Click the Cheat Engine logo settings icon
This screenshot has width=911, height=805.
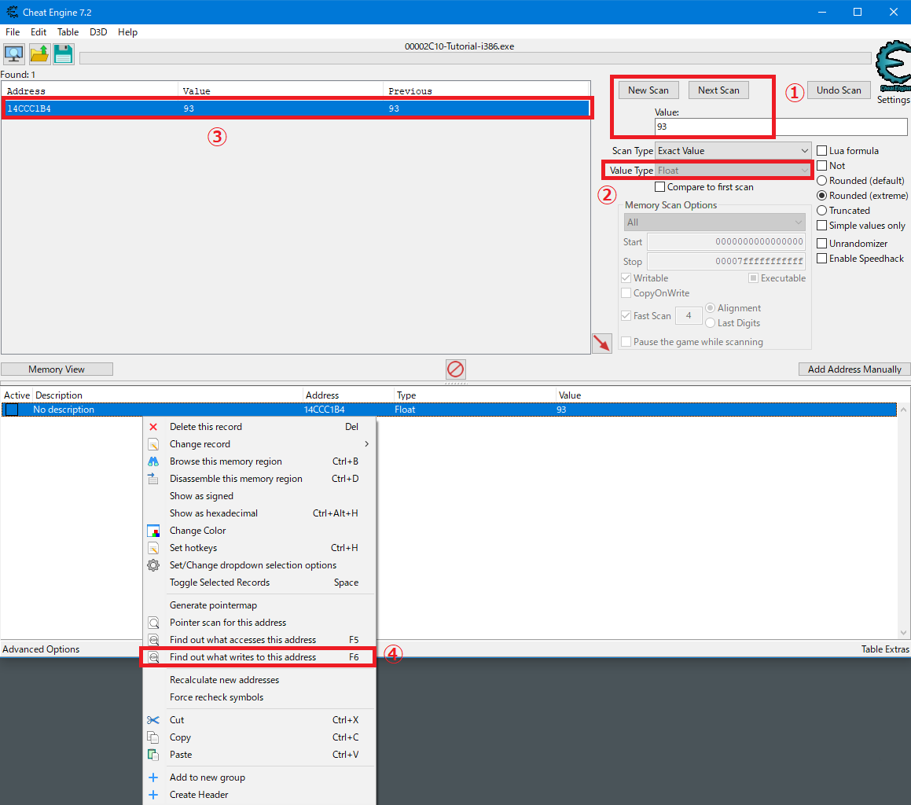(x=893, y=67)
